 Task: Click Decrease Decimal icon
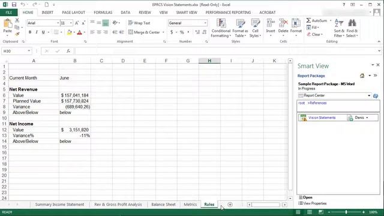(x=205, y=32)
